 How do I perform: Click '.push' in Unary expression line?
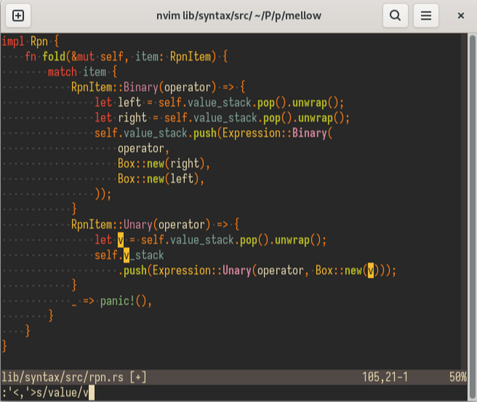pos(132,271)
